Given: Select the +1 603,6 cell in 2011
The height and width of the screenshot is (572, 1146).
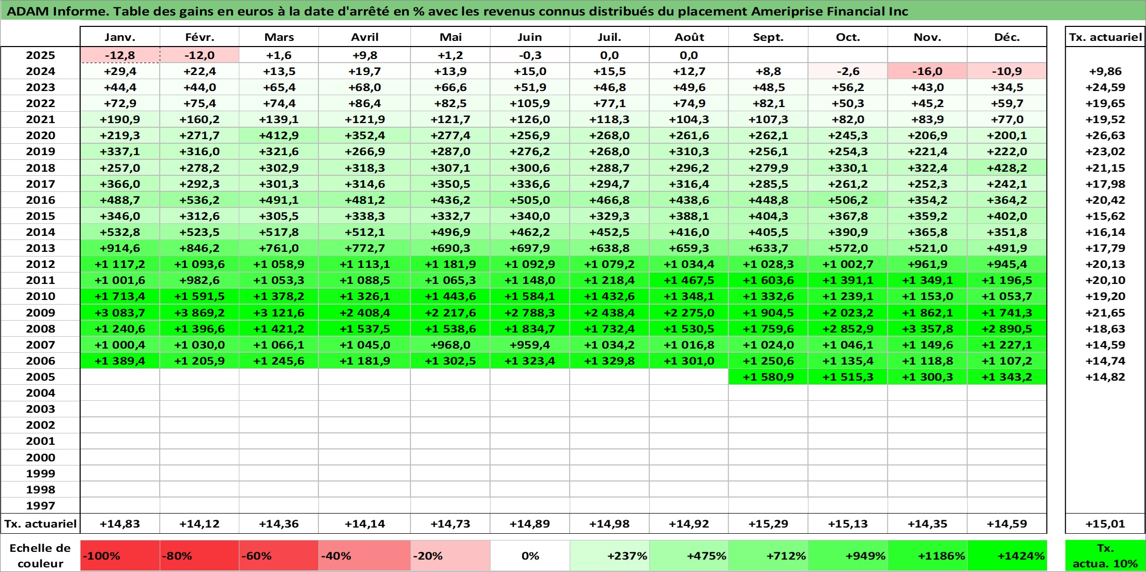Looking at the screenshot, I should click(768, 280).
